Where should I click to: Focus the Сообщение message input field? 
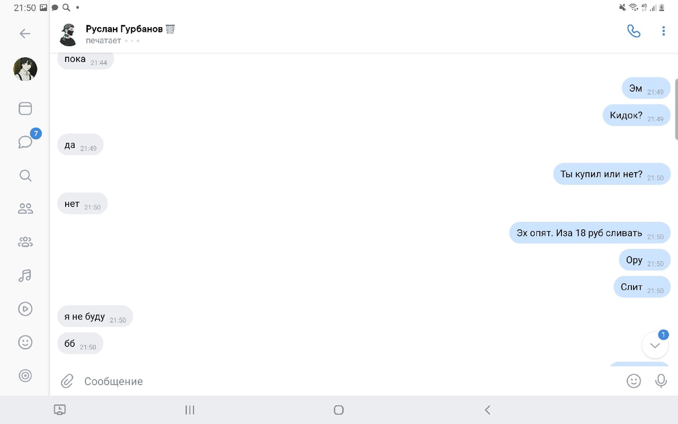pos(350,381)
